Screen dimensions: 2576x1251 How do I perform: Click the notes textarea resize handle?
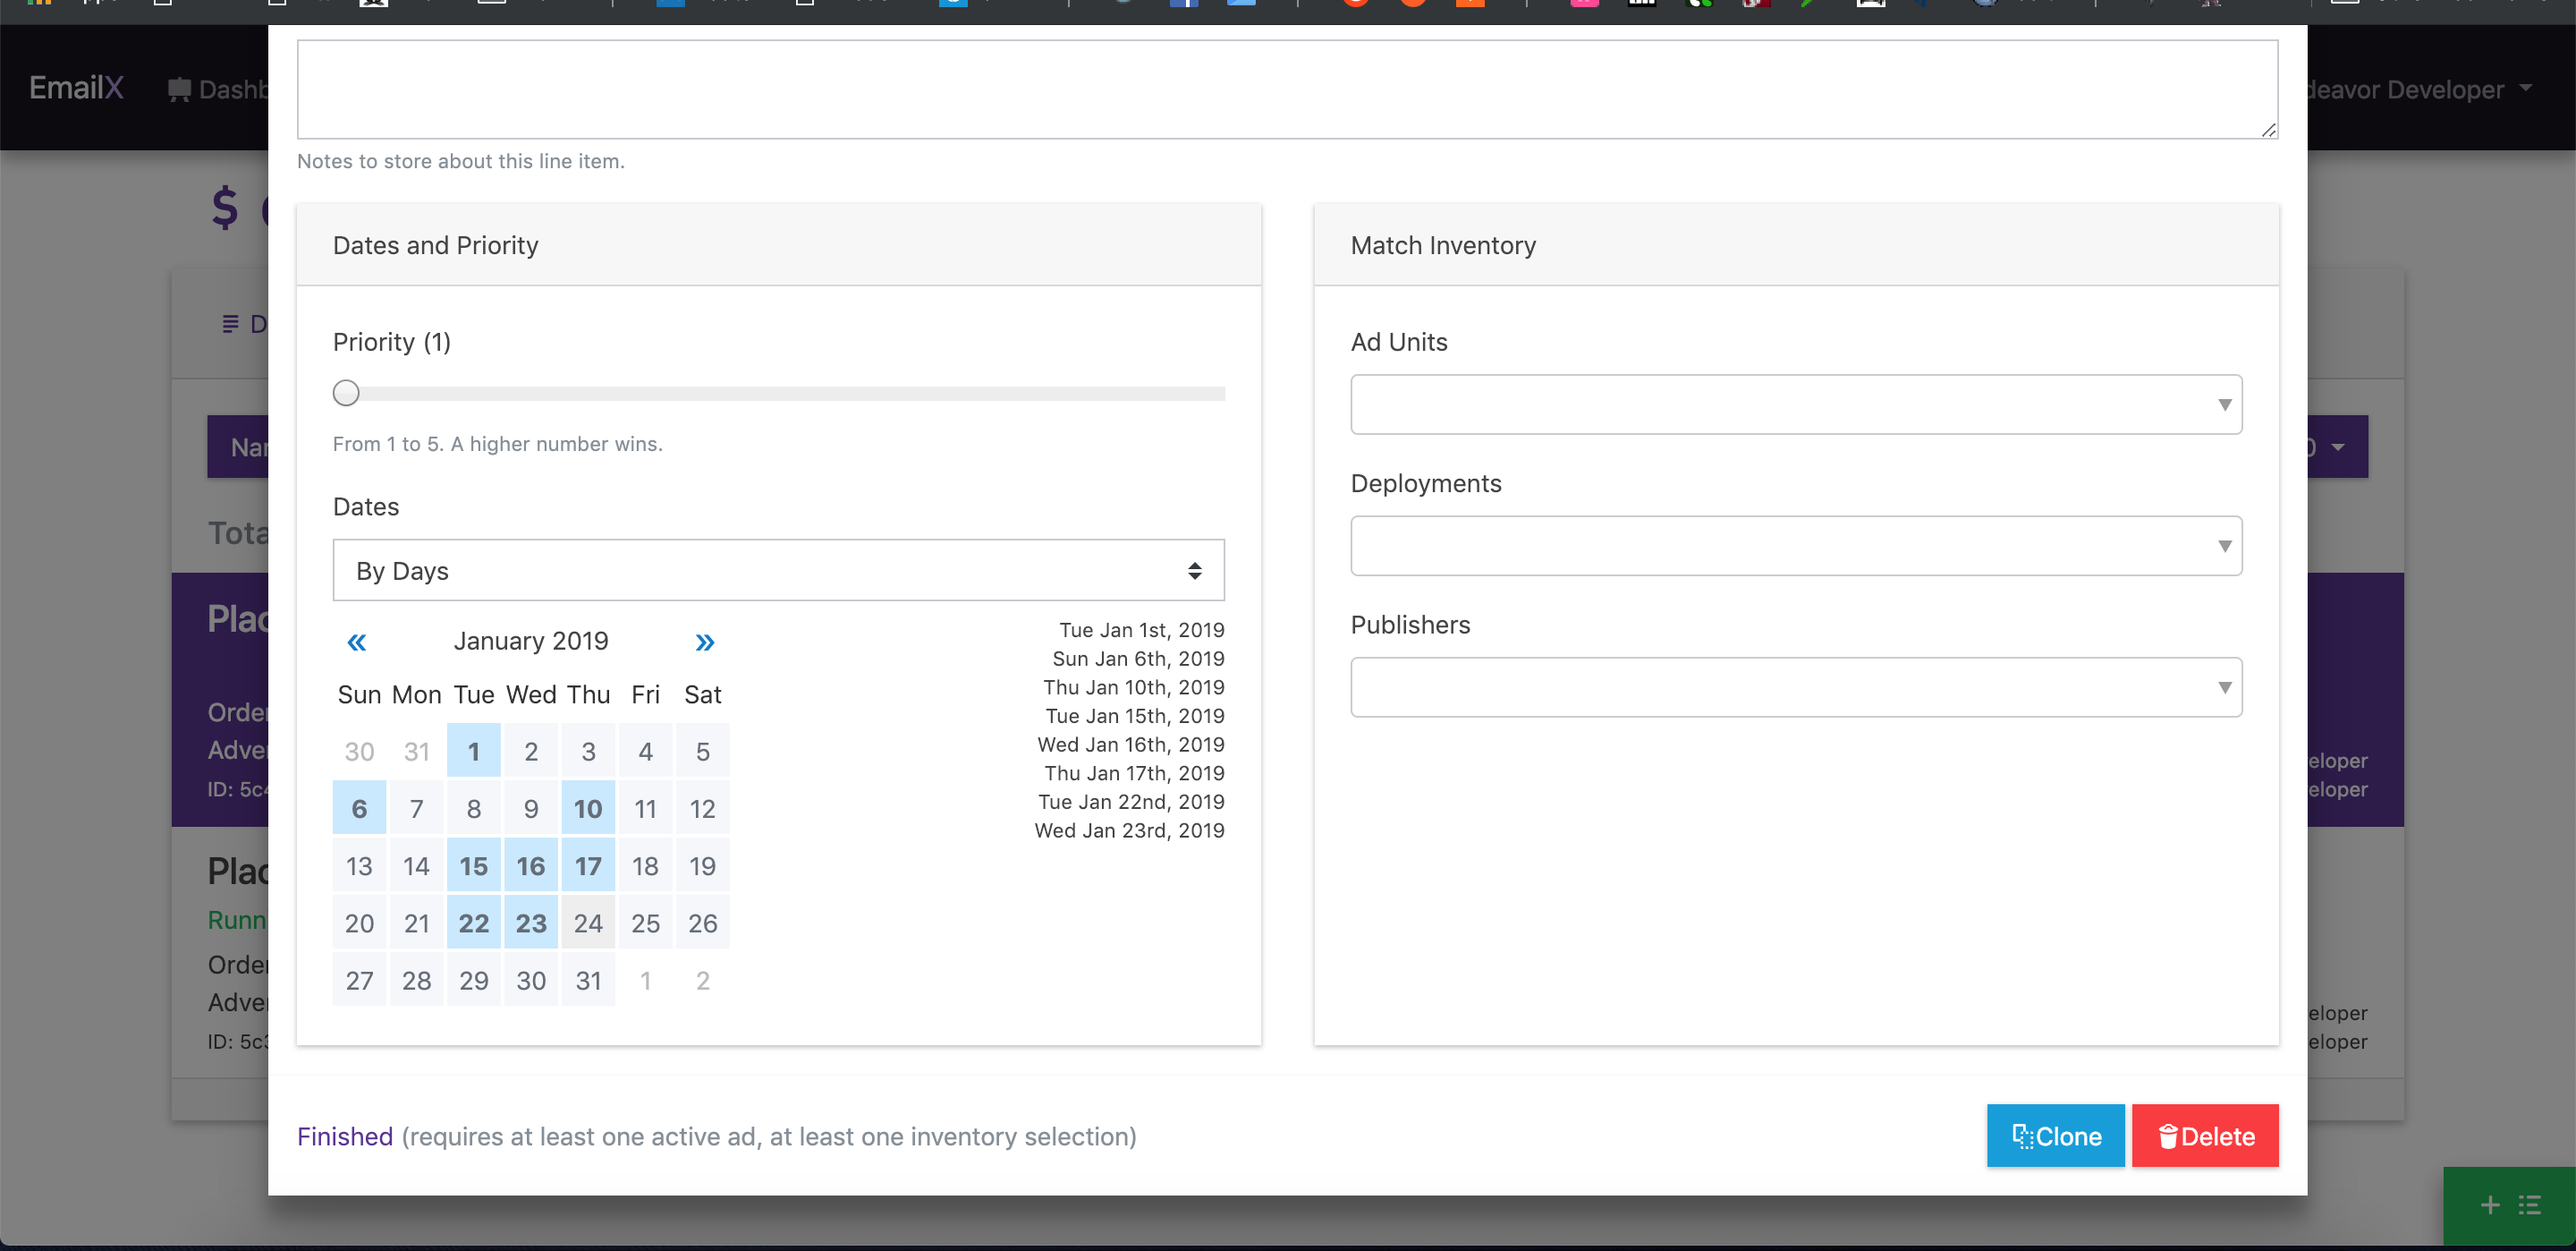pos(2268,130)
